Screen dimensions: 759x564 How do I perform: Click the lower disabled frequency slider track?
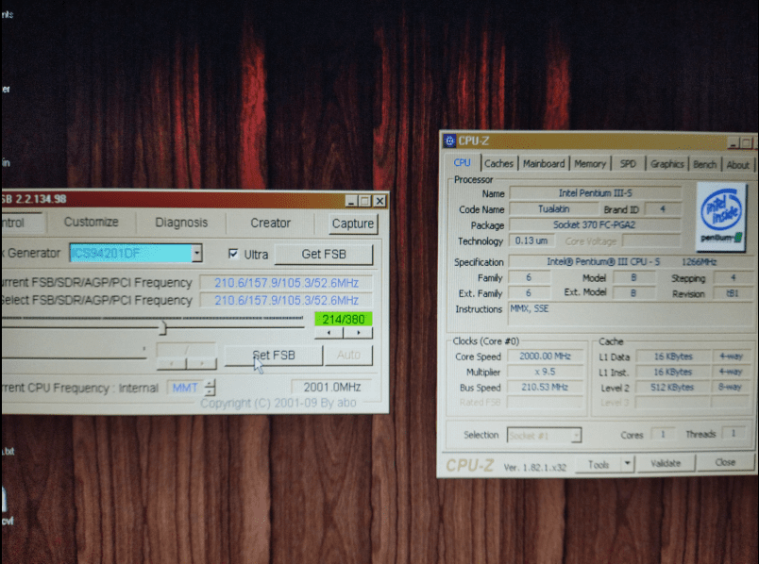[x=74, y=357]
